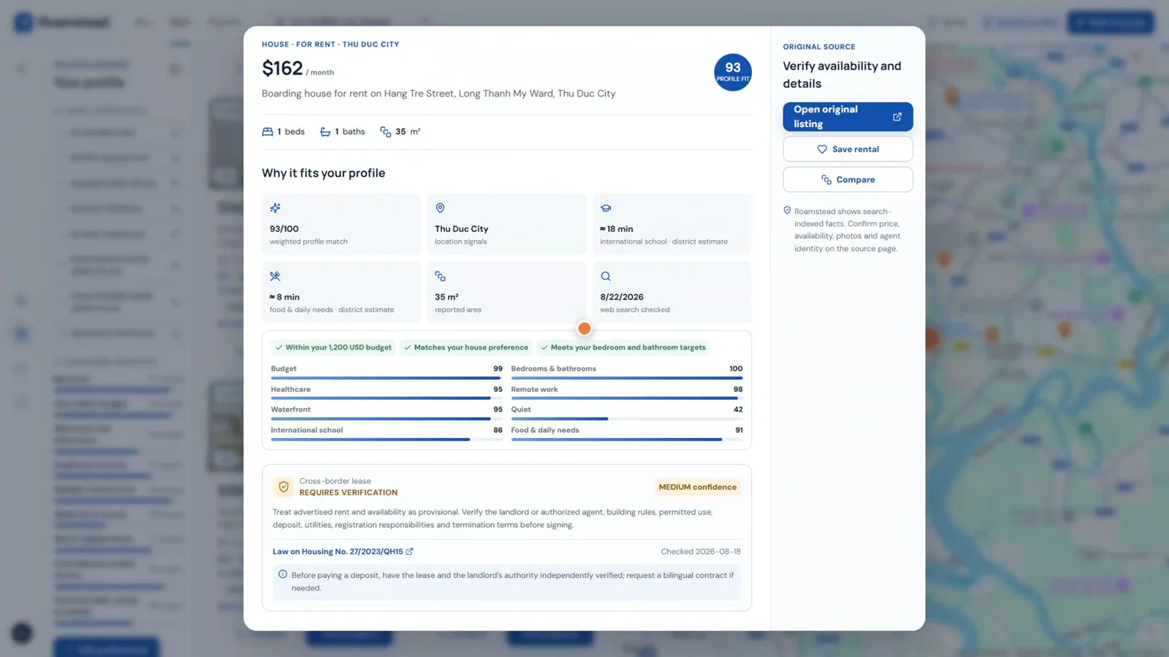Click the Treat advertised rent as provisional paragraph

(492, 518)
